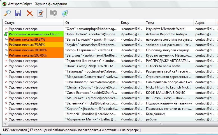Select subject 'Самоучитель программе Exel'
The image size is (218, 135).
tap(169, 82)
